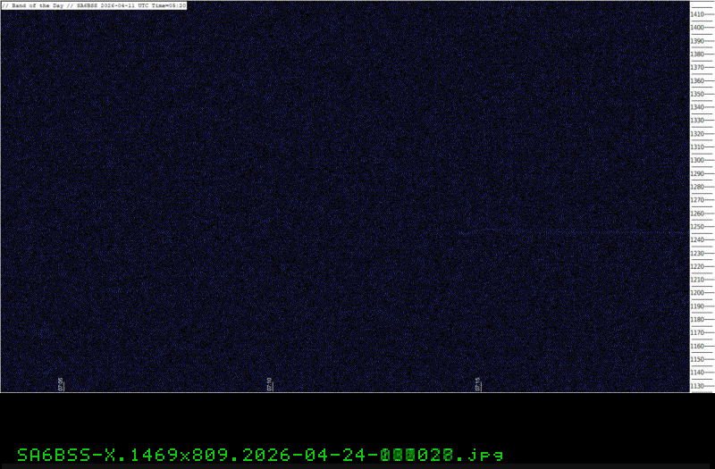Screen dimensions: 715x469
Task: Click the 1400 value on the frequency scale
Action: tap(697, 28)
